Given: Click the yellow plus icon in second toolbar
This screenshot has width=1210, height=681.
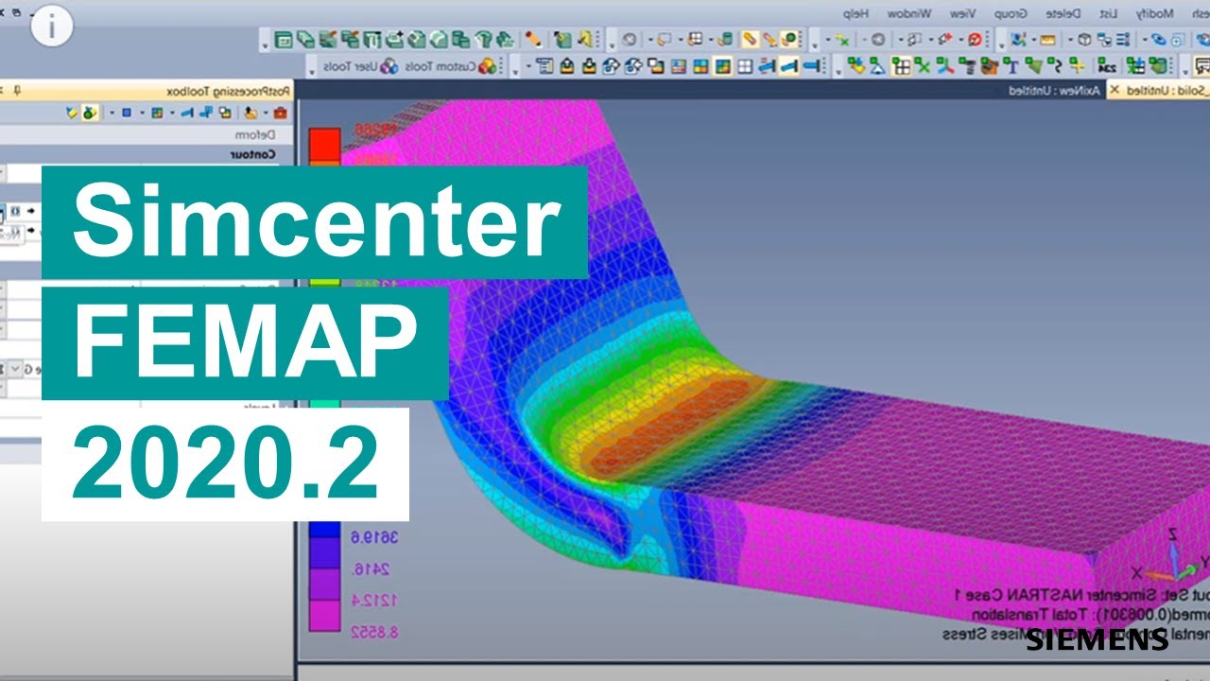Looking at the screenshot, I should 1078,67.
